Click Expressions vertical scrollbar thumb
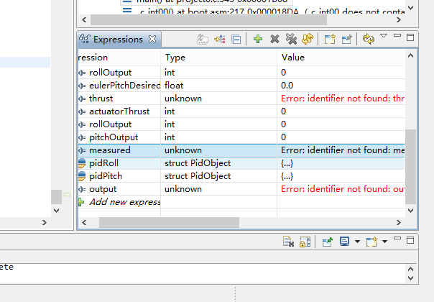 410,167
